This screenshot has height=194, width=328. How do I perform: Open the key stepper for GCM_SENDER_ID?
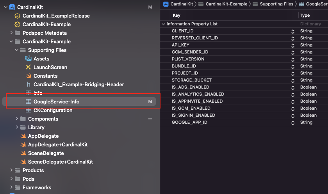(293, 52)
